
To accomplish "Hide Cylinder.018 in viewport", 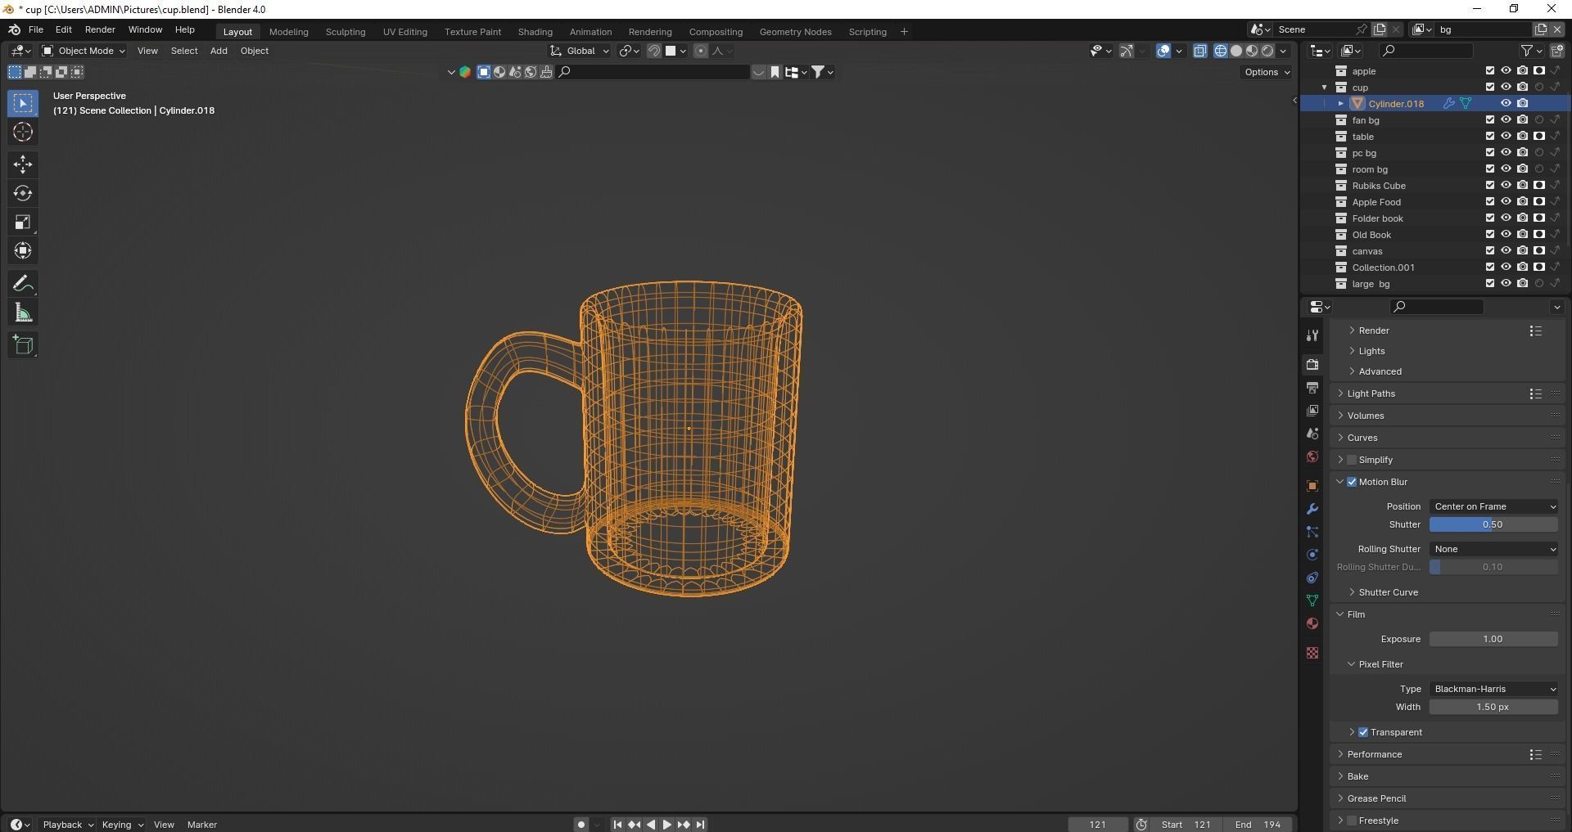I will coord(1506,104).
